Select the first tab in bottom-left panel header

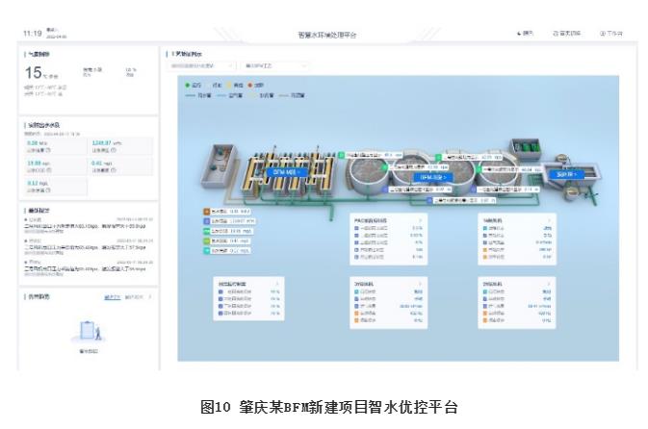click(x=112, y=297)
